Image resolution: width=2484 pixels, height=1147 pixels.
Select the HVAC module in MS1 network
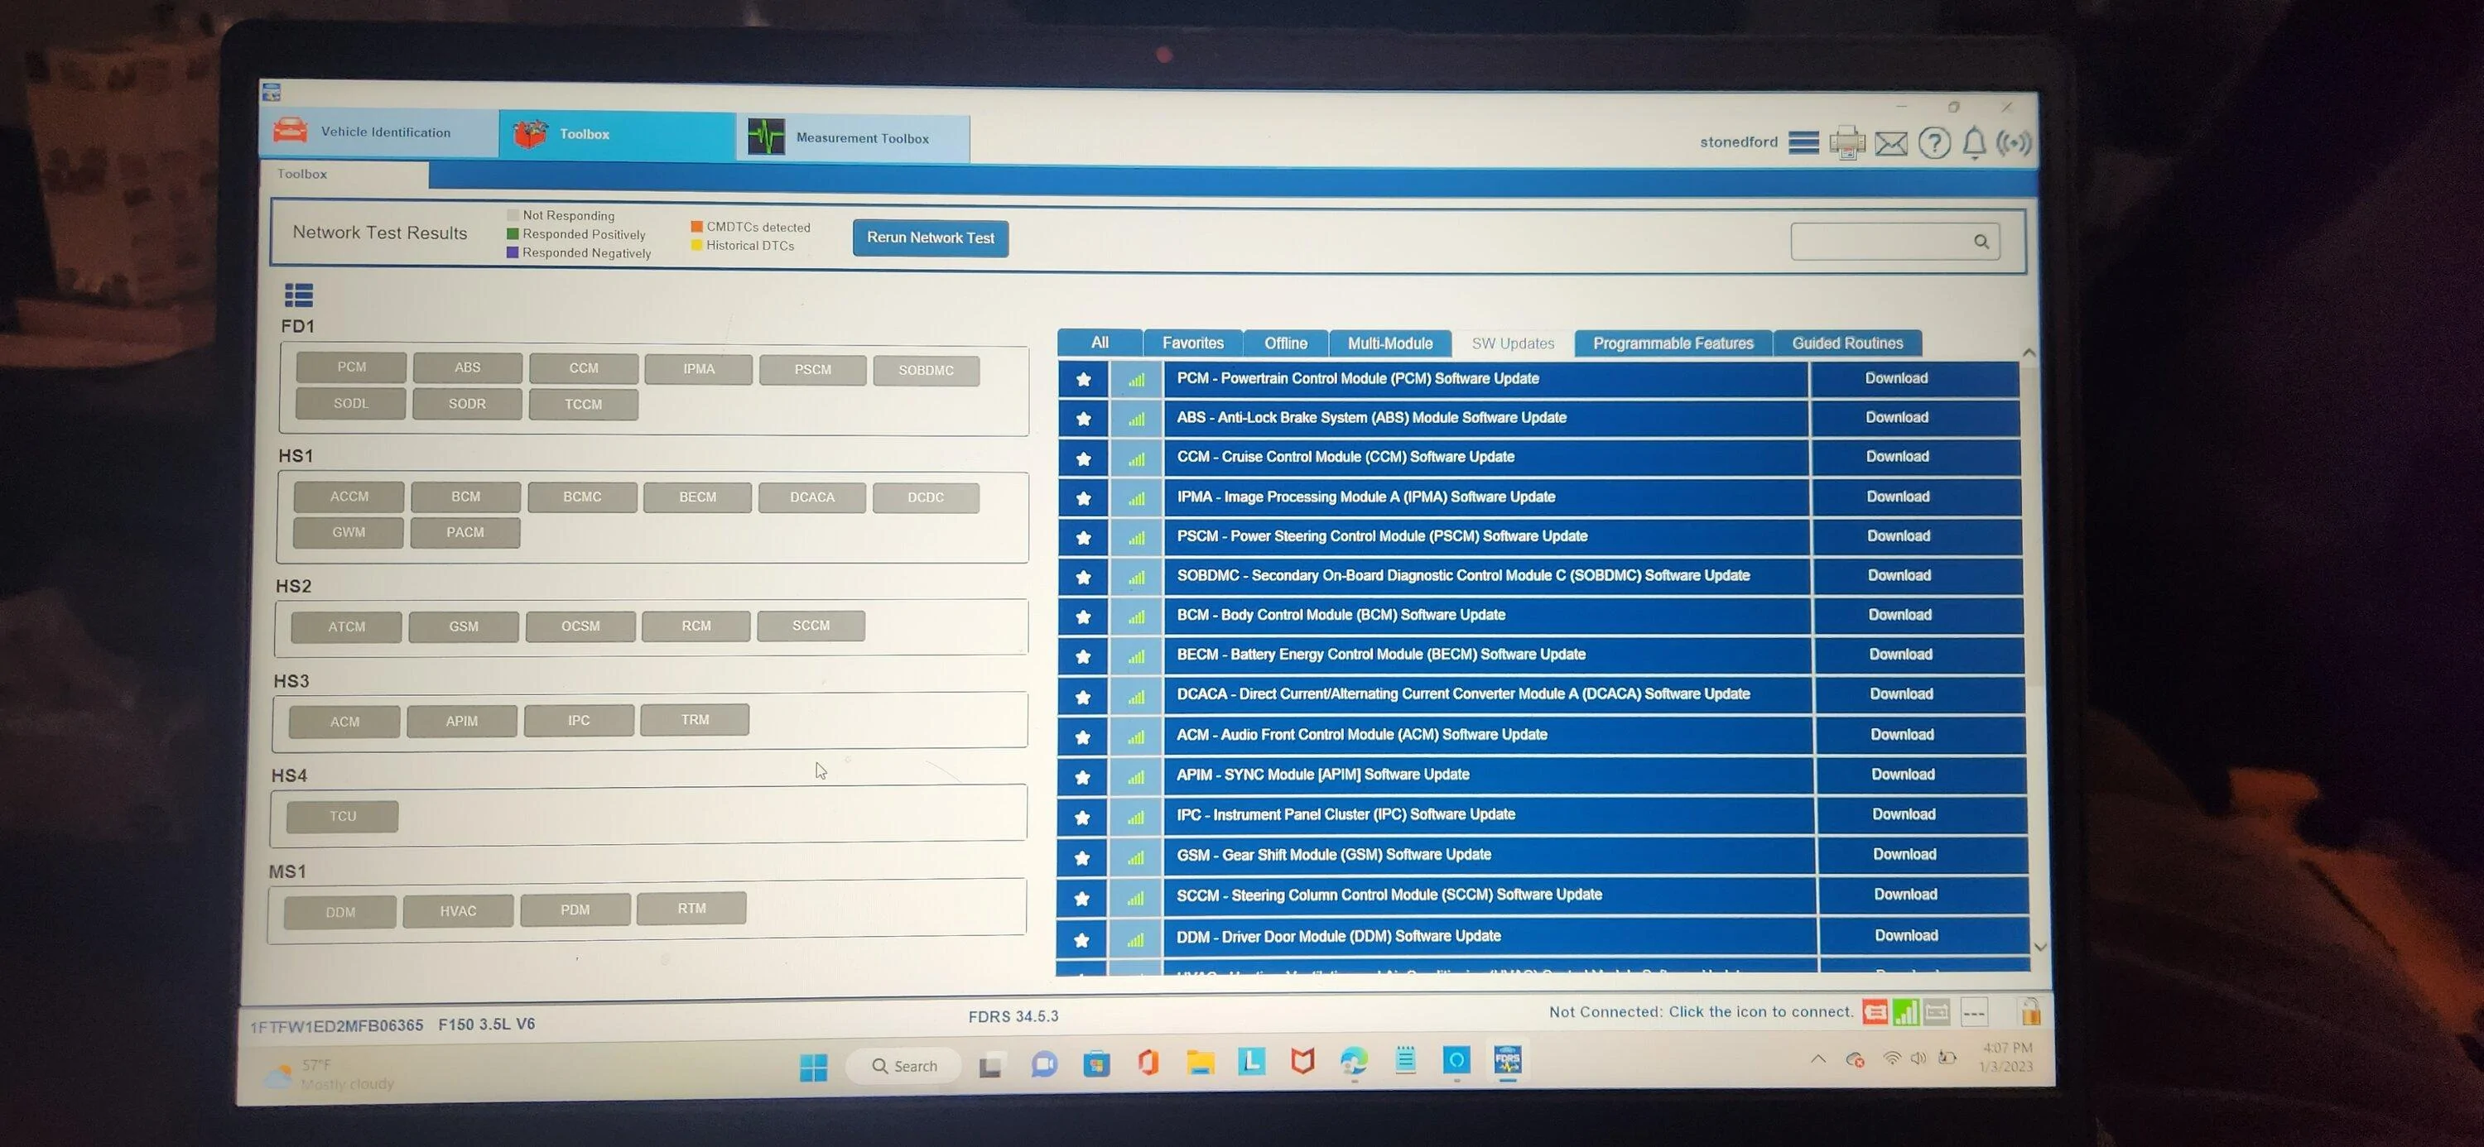(x=458, y=911)
